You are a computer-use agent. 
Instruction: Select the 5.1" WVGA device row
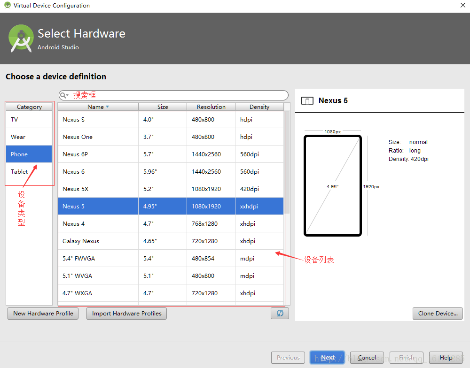(171, 276)
